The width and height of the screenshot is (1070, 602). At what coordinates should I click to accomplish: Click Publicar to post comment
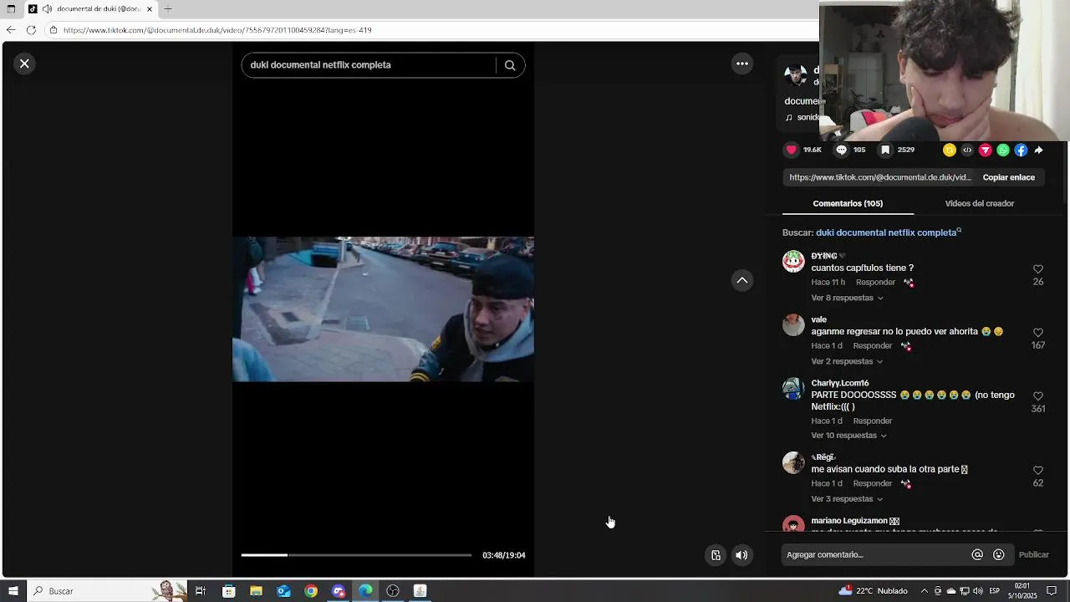[x=1034, y=554]
